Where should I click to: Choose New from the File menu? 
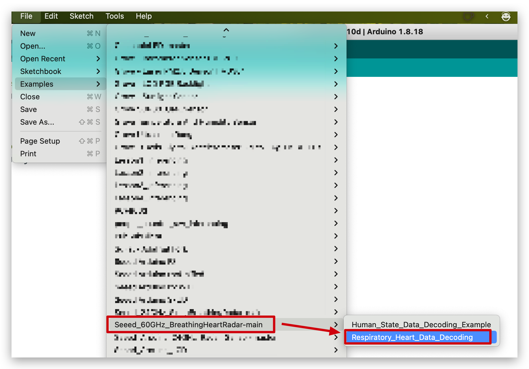(60, 33)
